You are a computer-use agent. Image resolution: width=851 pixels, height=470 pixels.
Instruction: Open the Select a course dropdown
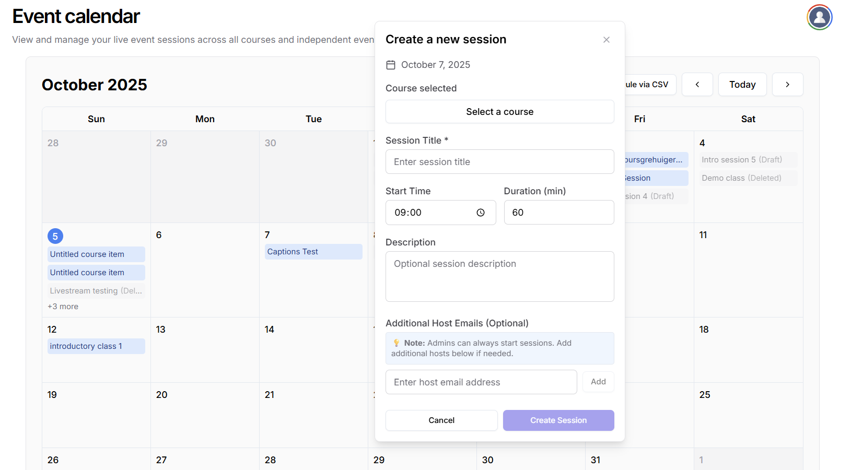(x=499, y=112)
